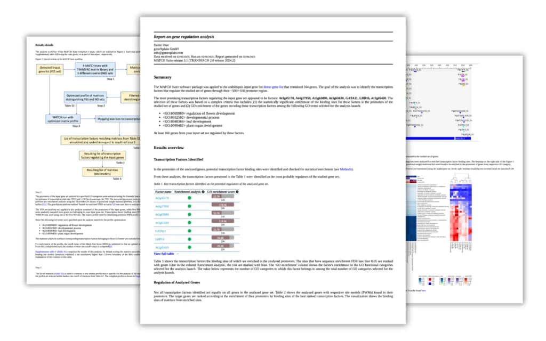546x341 pixels.
Task: Click the green enrichment dot in At3g45170 row
Action: pos(189,198)
